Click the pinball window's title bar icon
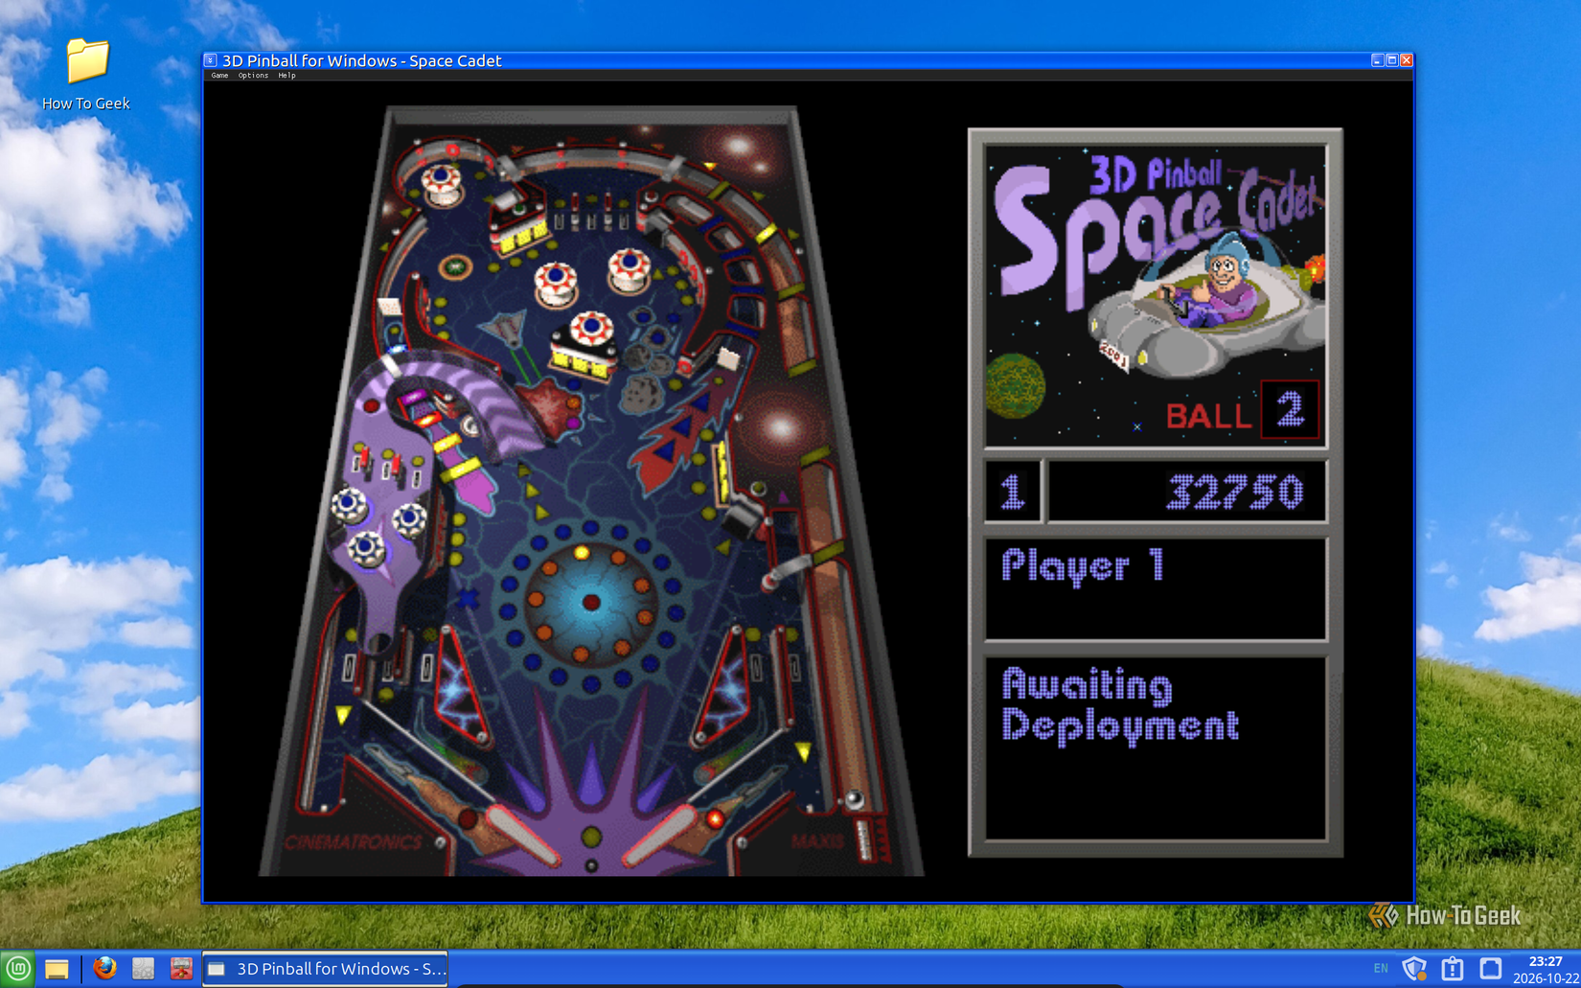Viewport: 1581px width, 988px height. pos(211,60)
